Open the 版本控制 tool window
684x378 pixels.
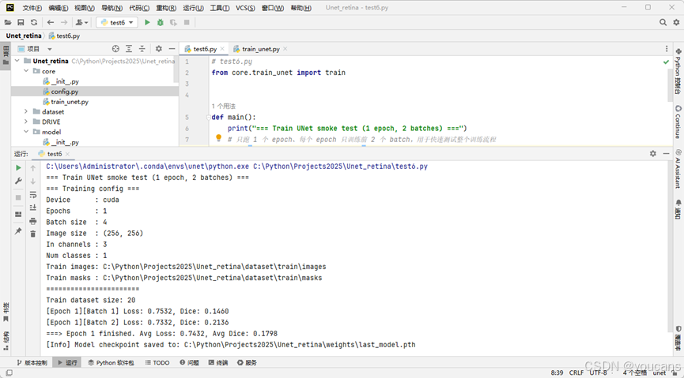(32, 362)
